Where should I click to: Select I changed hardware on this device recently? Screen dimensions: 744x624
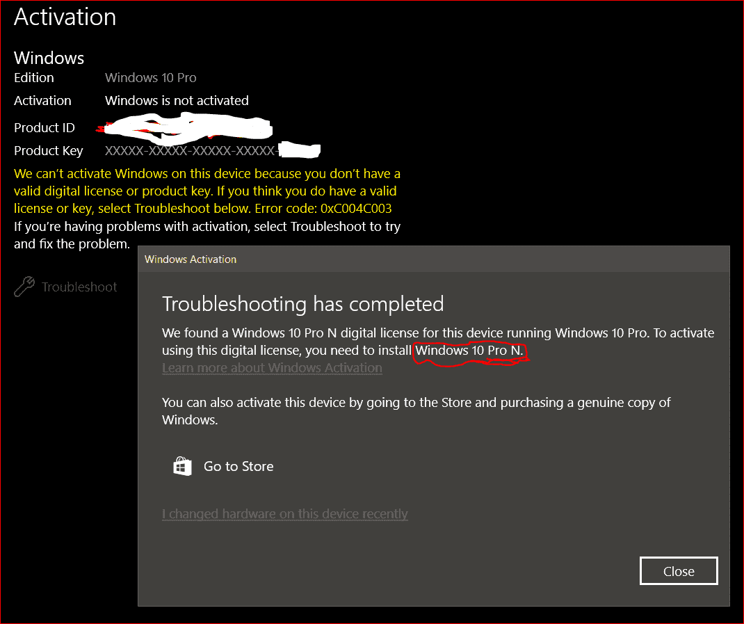tap(284, 514)
